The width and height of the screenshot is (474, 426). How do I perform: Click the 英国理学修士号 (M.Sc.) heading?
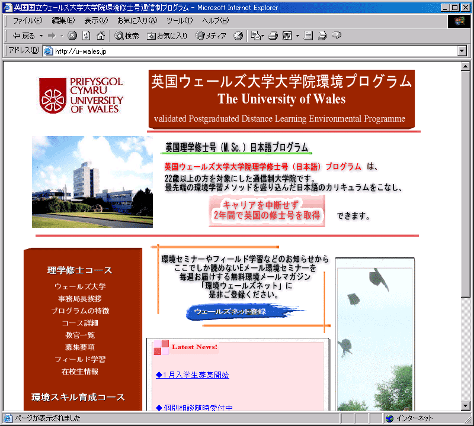pyautogui.click(x=236, y=147)
